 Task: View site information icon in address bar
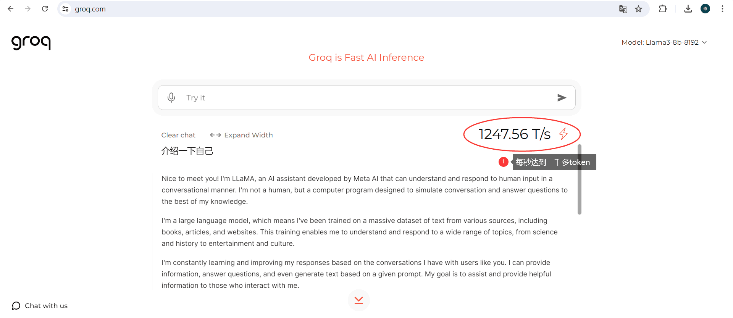pos(66,9)
